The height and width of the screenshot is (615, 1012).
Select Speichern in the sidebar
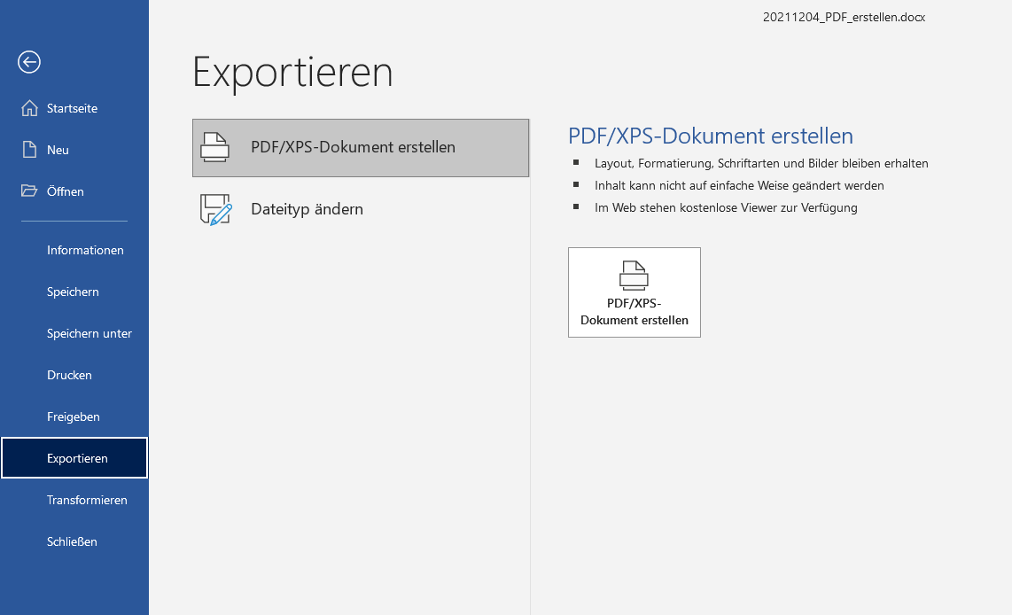[x=74, y=292]
